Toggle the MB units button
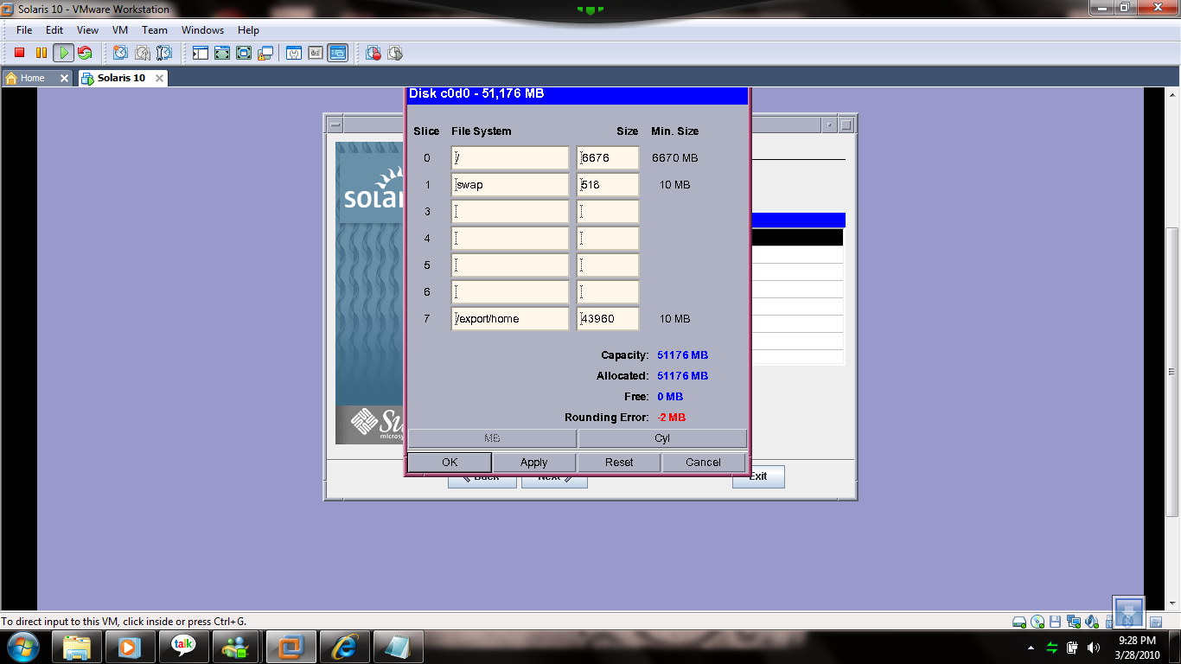Viewport: 1181px width, 664px height. coord(492,438)
